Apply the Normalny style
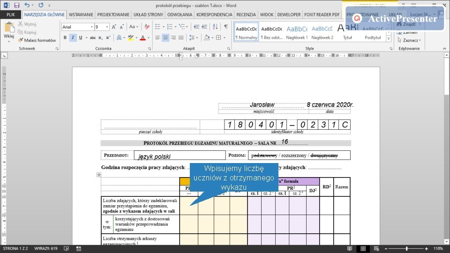450x253 pixels. pos(246,32)
